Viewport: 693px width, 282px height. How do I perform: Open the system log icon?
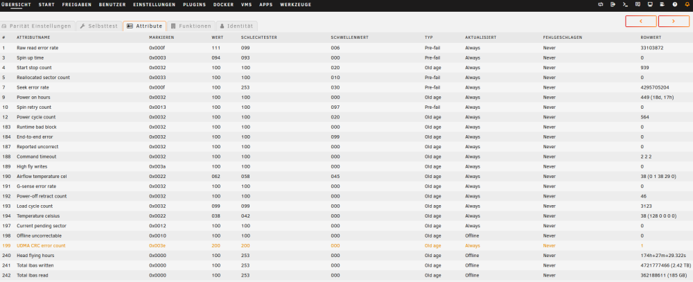tap(662, 4)
